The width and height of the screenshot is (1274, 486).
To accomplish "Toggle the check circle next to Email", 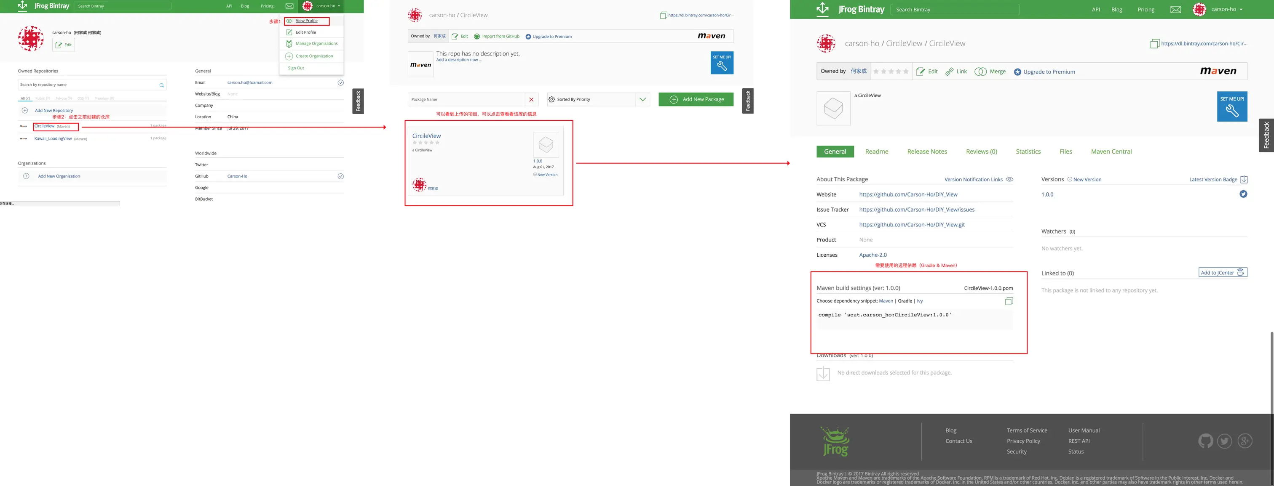I will point(340,82).
